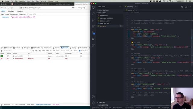Click the Filter JSON input field
This screenshot has width=193, height=109.
(33, 14)
